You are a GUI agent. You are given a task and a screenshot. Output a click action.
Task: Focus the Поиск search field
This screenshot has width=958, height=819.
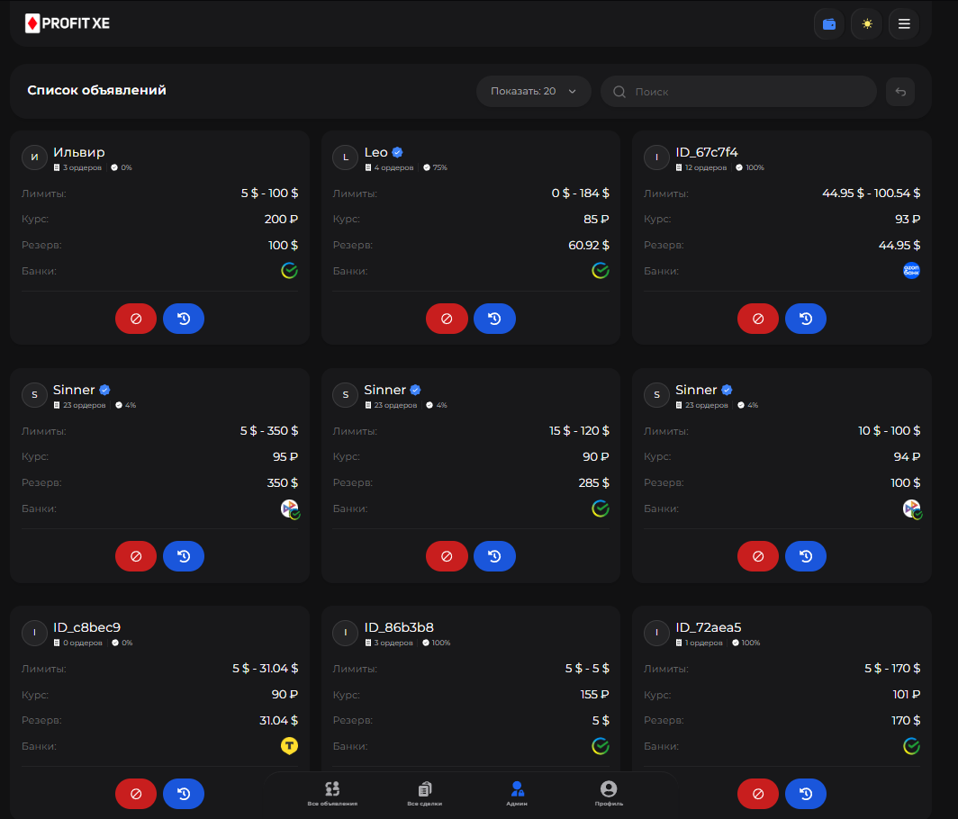[x=738, y=91]
